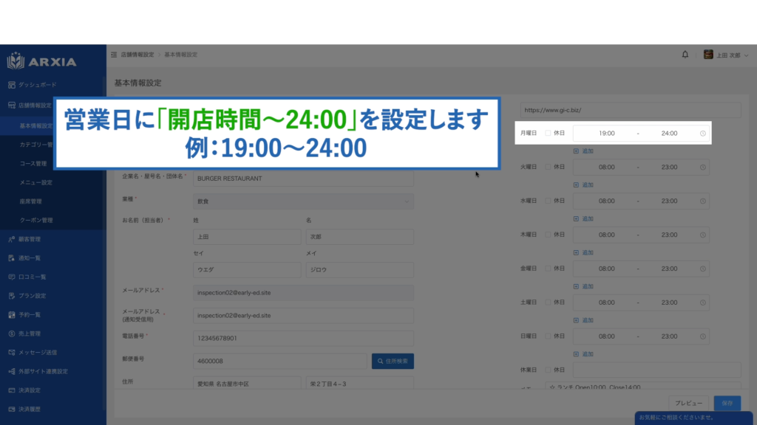Open プラン設定 via its sidebar icon
Viewport: 757px width, 425px height.
(12, 296)
